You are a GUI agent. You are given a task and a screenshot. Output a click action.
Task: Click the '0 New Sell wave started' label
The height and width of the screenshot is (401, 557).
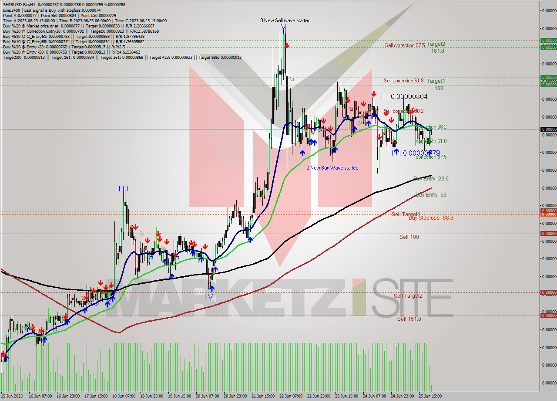pyautogui.click(x=285, y=20)
